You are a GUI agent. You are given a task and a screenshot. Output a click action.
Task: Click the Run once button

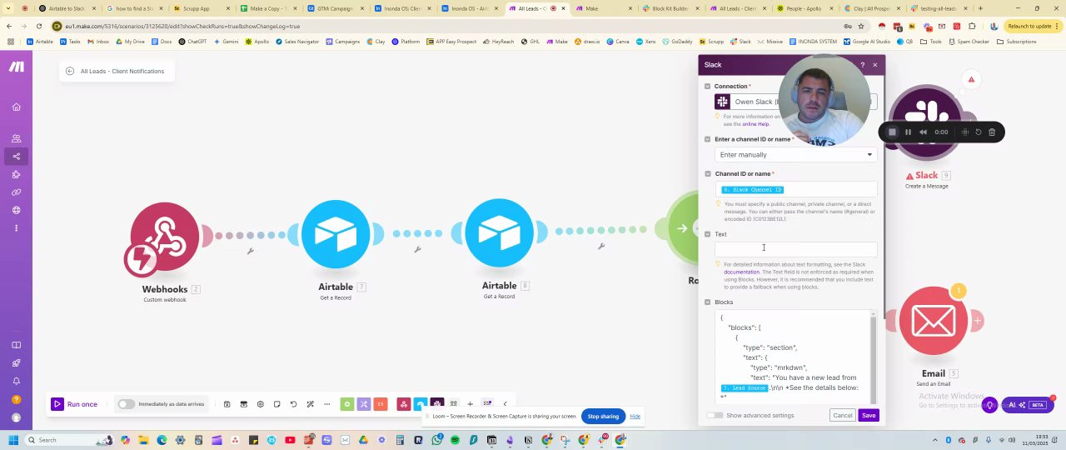[75, 404]
